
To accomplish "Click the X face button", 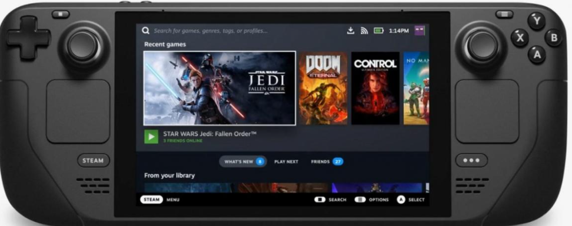I will 520,38.
